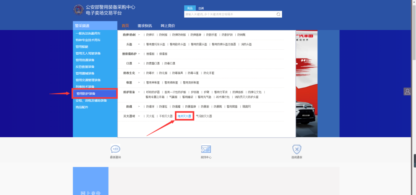Open the 排爆服 link
This screenshot has height=195, width=416.
(163, 54)
